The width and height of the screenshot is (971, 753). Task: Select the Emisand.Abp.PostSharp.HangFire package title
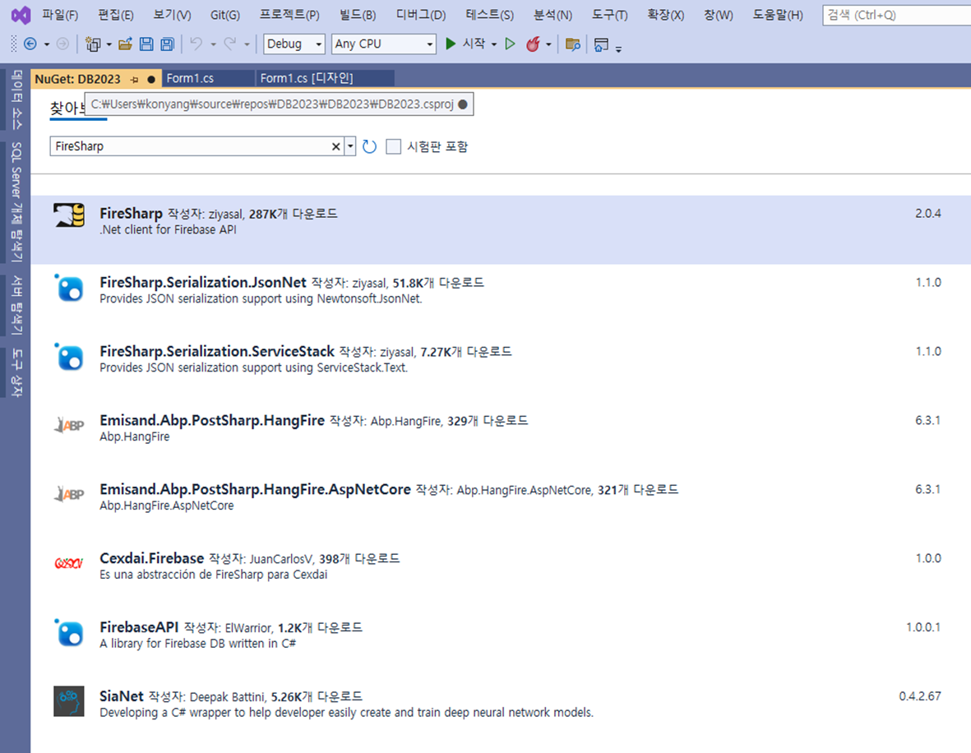tap(212, 420)
